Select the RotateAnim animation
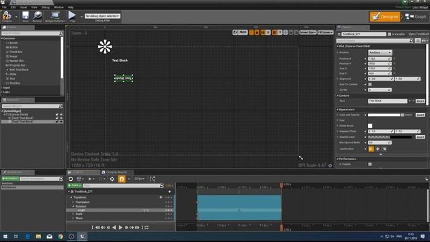This screenshot has height=242, width=430. click(x=32, y=187)
